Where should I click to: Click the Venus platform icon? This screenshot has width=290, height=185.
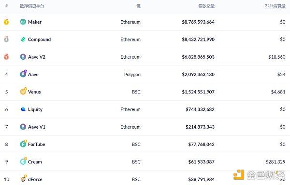[23, 91]
